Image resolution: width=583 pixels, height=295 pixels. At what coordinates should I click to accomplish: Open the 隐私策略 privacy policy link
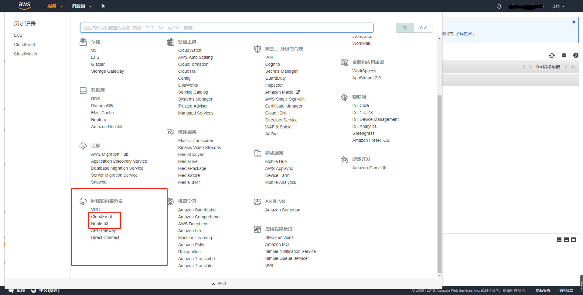pyautogui.click(x=543, y=290)
